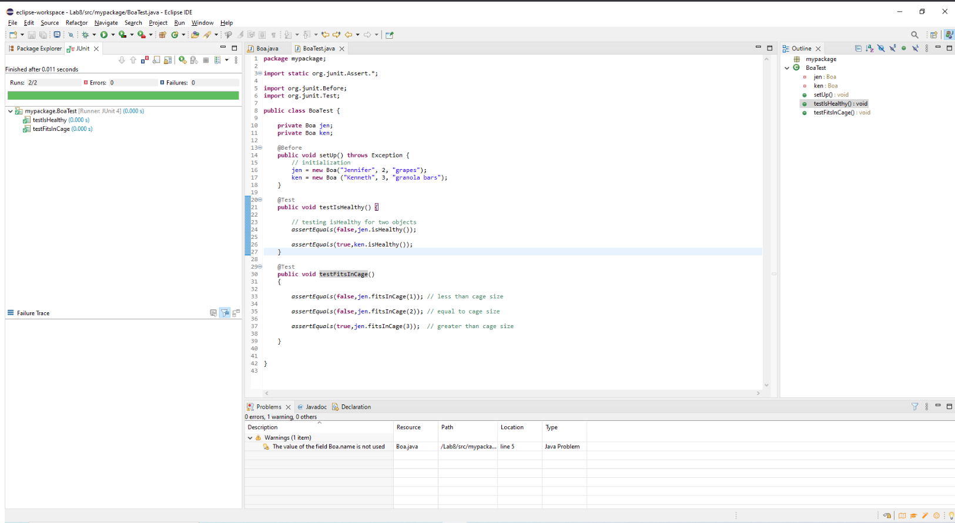Switch to Package Explorer tab

tap(35, 49)
